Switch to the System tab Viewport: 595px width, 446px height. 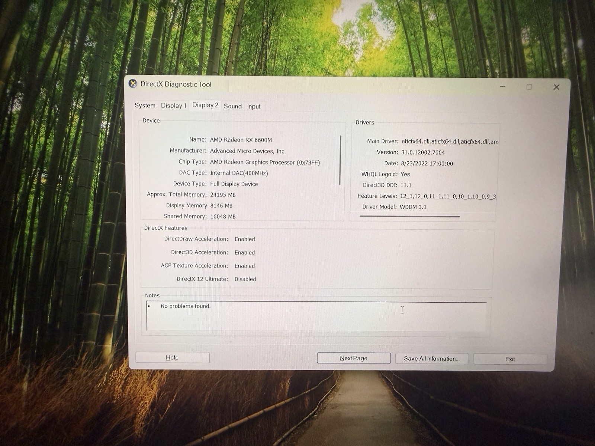pyautogui.click(x=145, y=106)
